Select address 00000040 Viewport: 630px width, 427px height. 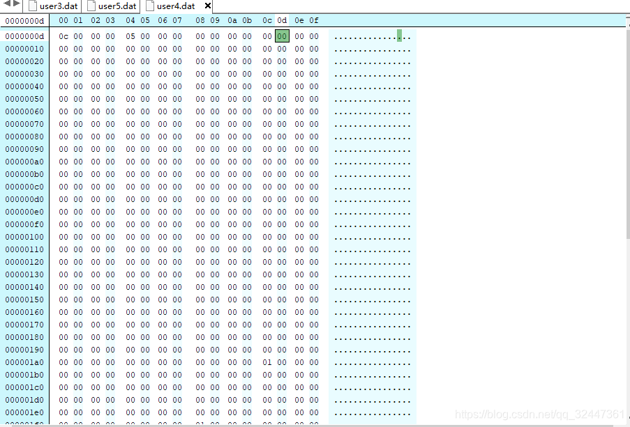click(x=24, y=86)
